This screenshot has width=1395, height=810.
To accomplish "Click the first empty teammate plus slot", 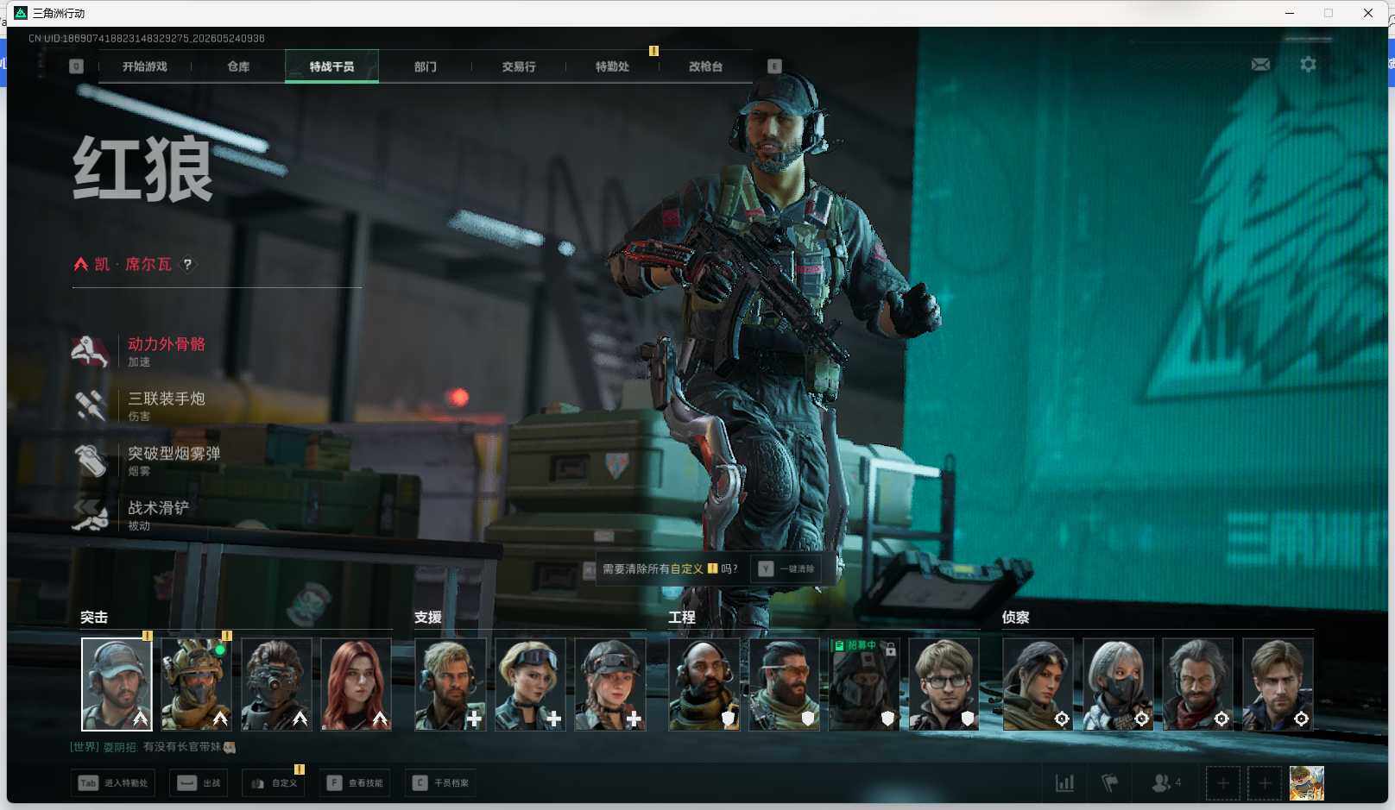I will [1223, 783].
